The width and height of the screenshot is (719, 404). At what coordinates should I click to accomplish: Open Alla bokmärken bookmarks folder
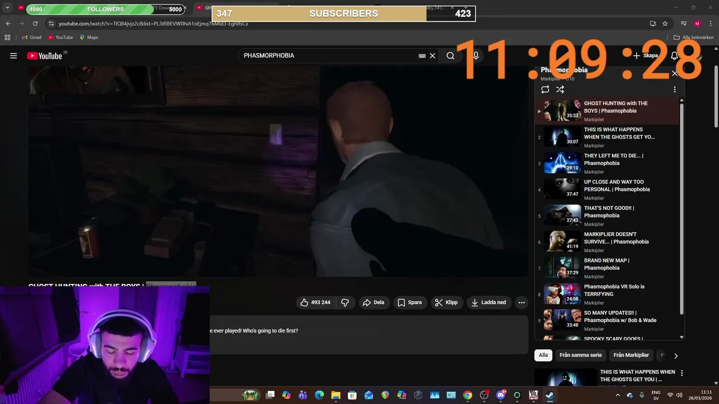(694, 38)
